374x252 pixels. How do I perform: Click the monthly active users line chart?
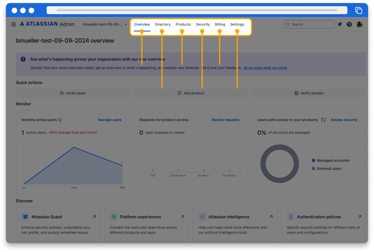(x=73, y=165)
